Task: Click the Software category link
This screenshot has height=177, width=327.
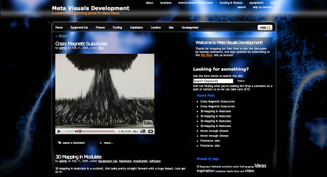Action: (x=155, y=161)
